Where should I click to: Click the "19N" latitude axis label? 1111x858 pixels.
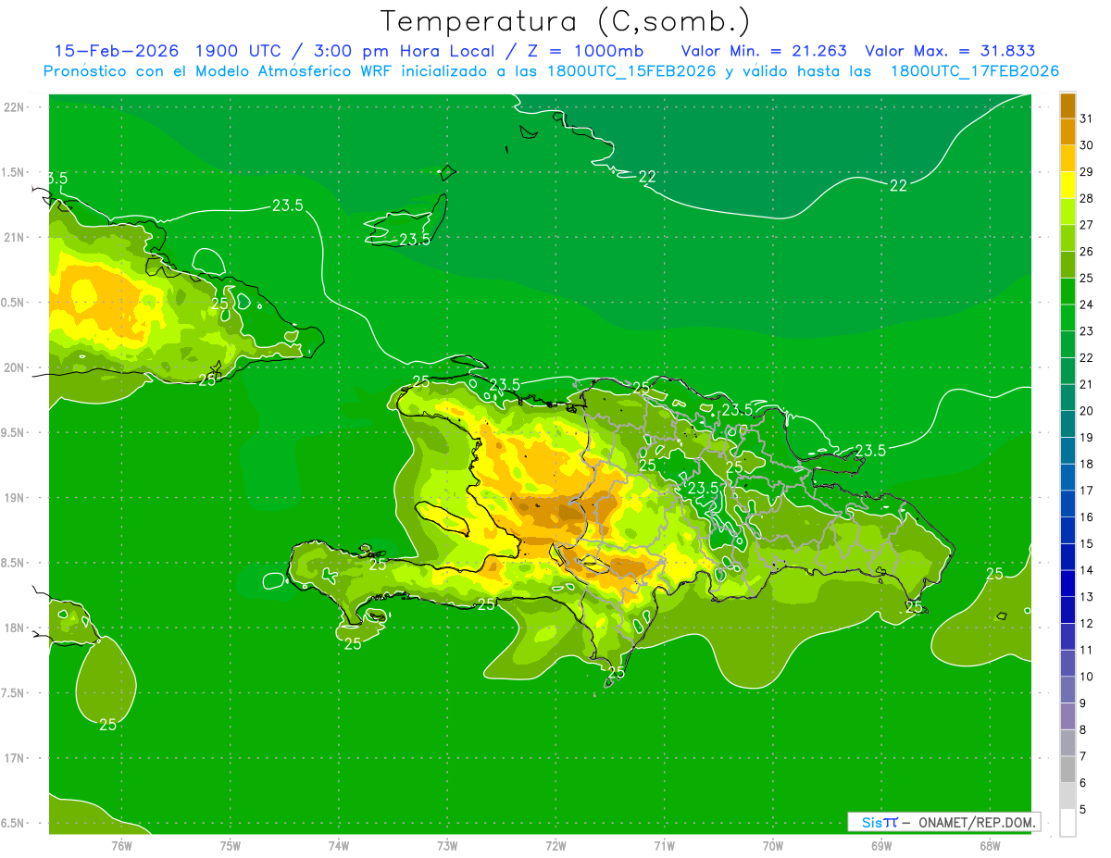pyautogui.click(x=14, y=497)
